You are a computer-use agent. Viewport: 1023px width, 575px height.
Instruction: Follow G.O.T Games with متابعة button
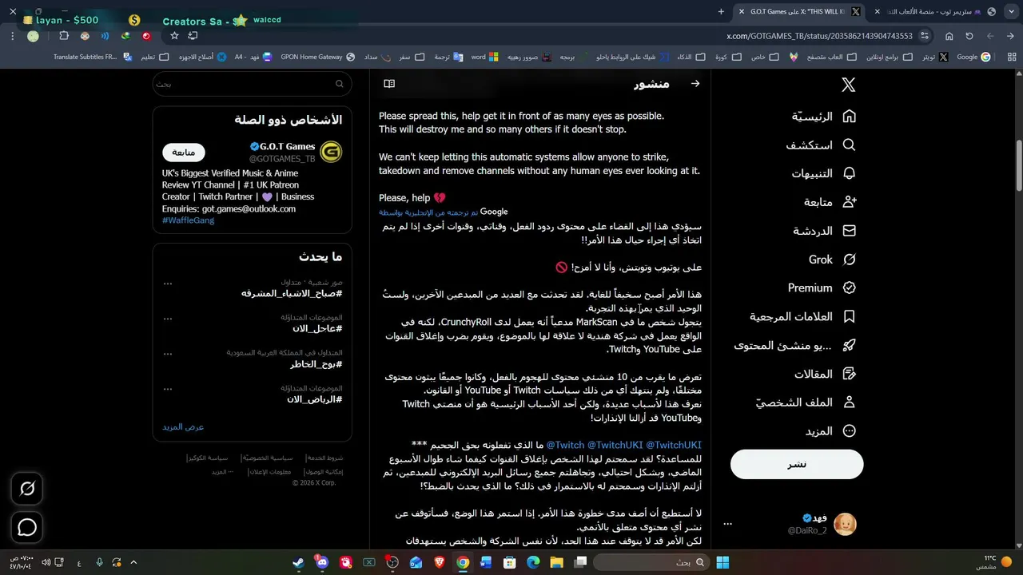point(184,153)
